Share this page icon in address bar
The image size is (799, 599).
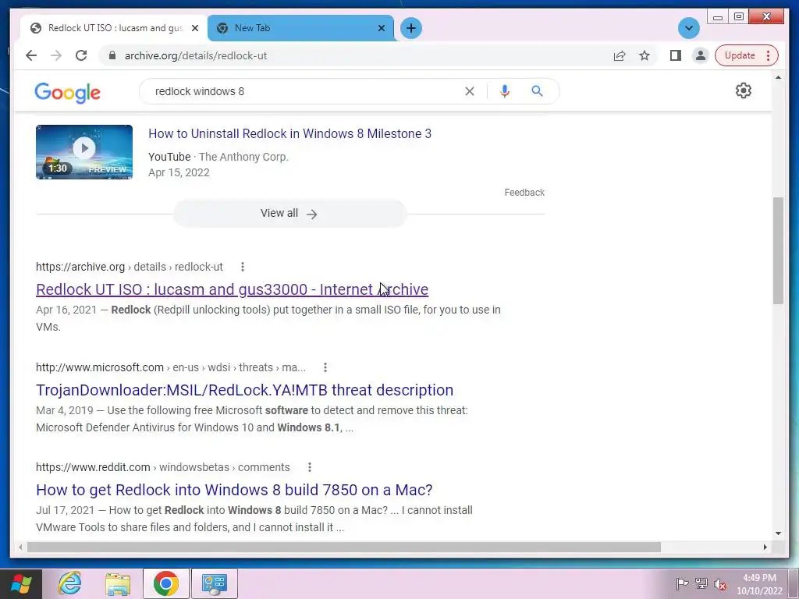619,55
